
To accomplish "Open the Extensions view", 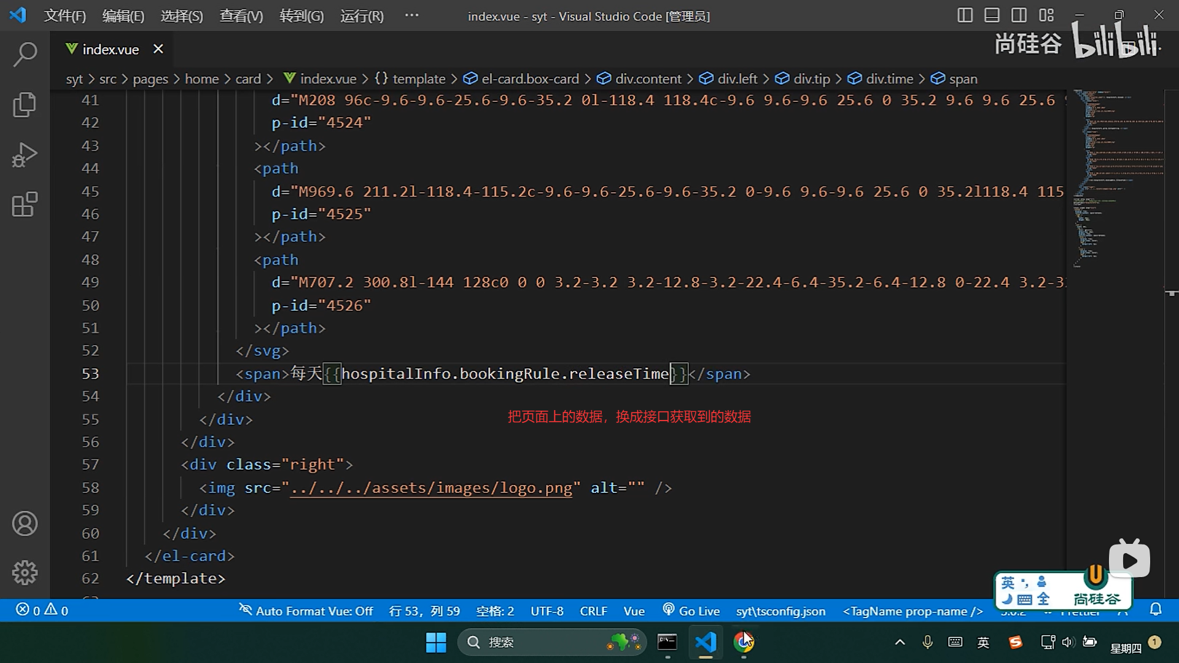I will click(25, 204).
